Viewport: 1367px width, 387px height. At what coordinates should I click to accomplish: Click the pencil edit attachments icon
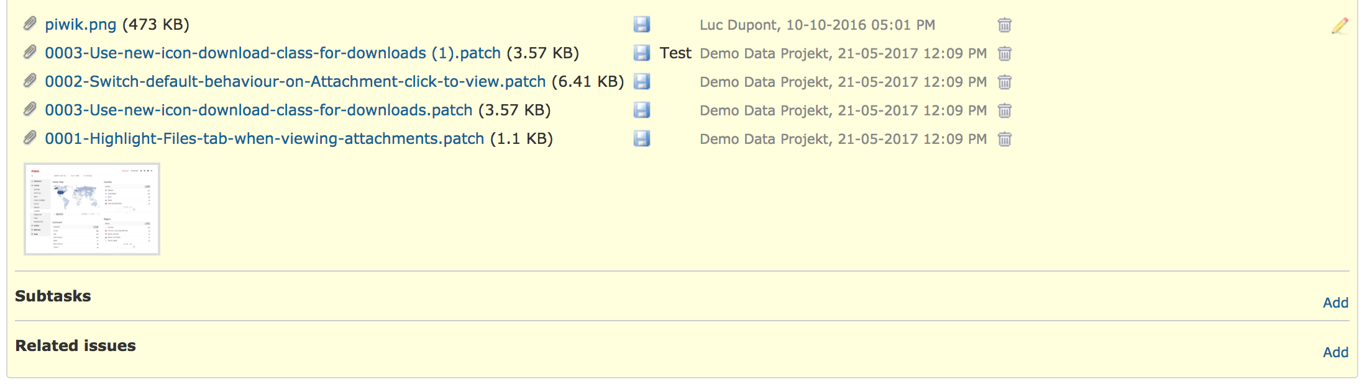coord(1340,25)
